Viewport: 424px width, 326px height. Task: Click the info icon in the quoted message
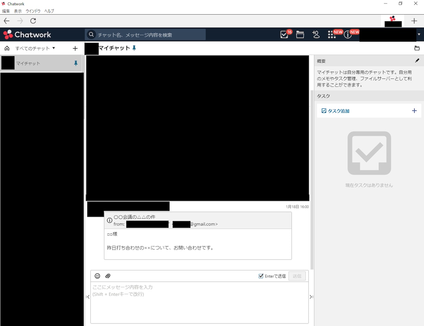coord(109,220)
